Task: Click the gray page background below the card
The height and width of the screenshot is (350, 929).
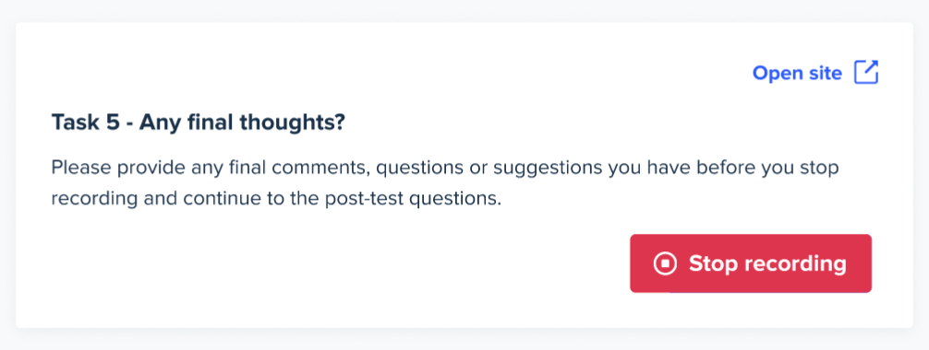Action: coord(464,339)
